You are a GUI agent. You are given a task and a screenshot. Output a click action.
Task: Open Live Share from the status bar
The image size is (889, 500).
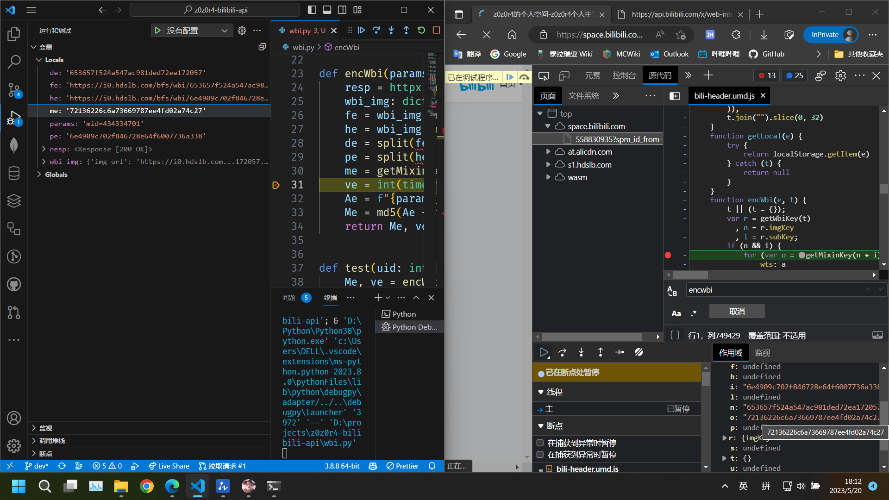[x=169, y=466]
